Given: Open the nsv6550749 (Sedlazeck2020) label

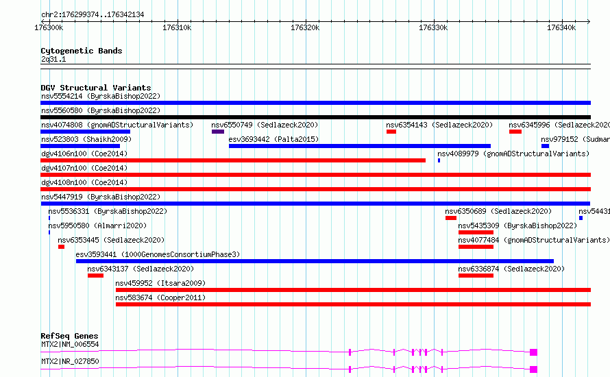Looking at the screenshot, I should coord(265,125).
